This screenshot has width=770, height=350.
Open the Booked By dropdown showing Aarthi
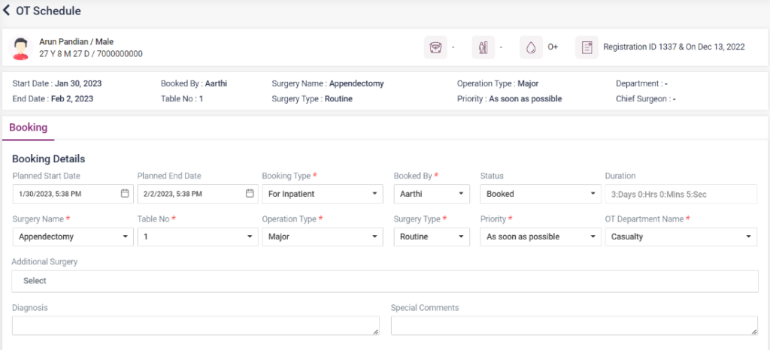431,194
